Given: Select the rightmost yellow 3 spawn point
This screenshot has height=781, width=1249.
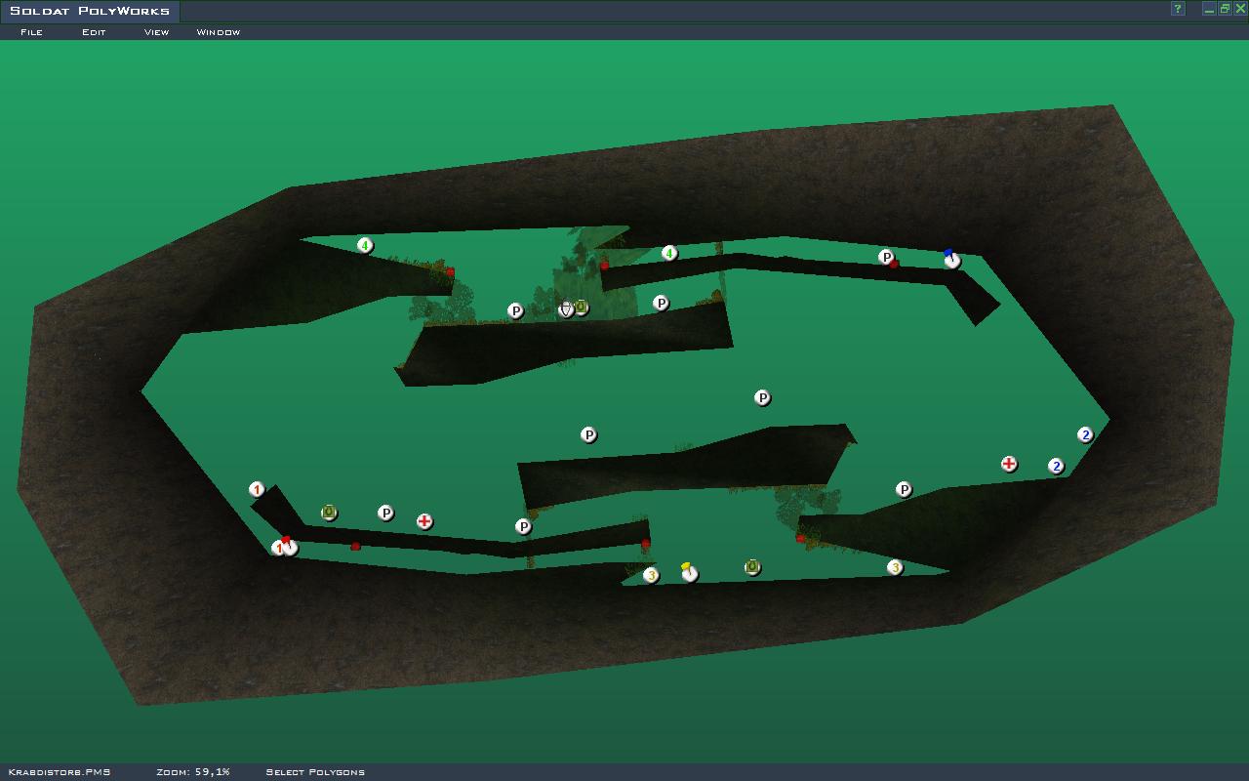Looking at the screenshot, I should (895, 567).
